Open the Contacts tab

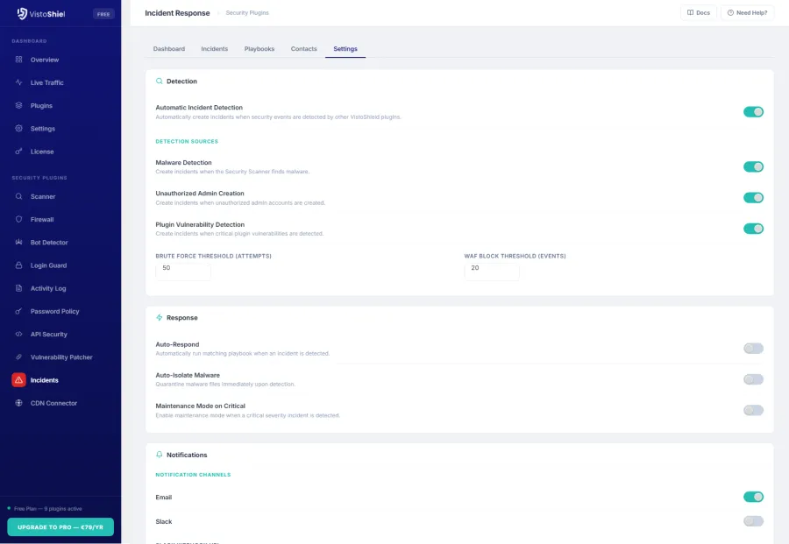(x=303, y=49)
